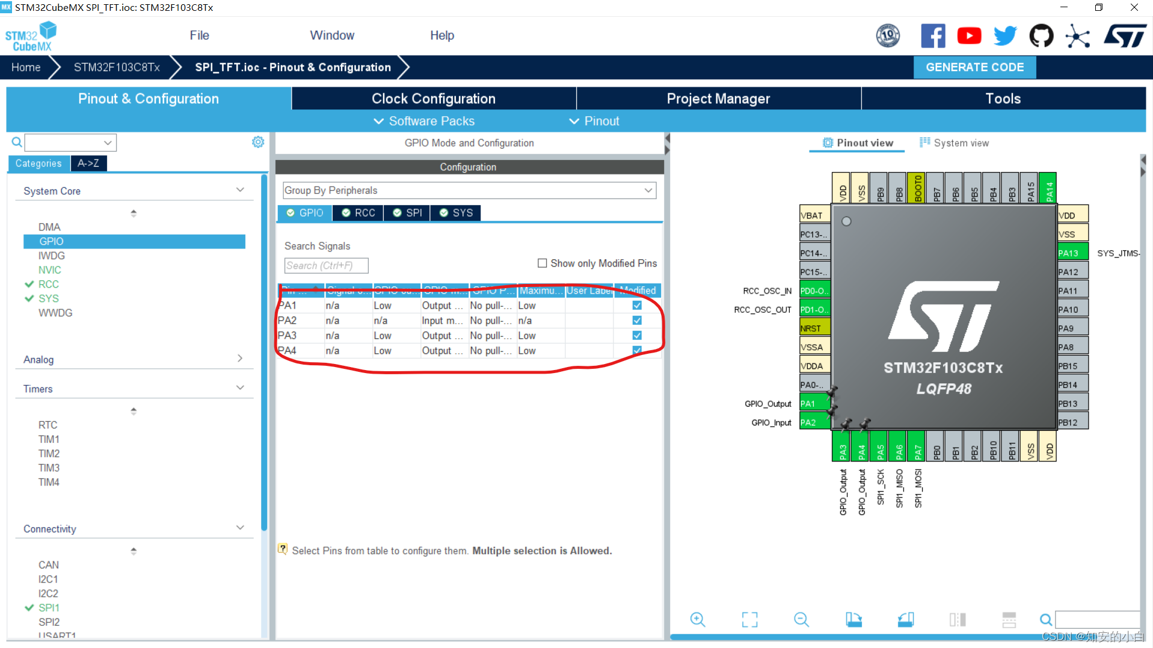Click the split view icon in pinout toolbar

(x=958, y=619)
